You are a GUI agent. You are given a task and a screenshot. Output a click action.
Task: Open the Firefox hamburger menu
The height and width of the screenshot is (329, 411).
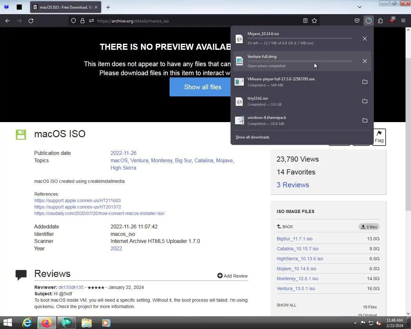coord(403,21)
